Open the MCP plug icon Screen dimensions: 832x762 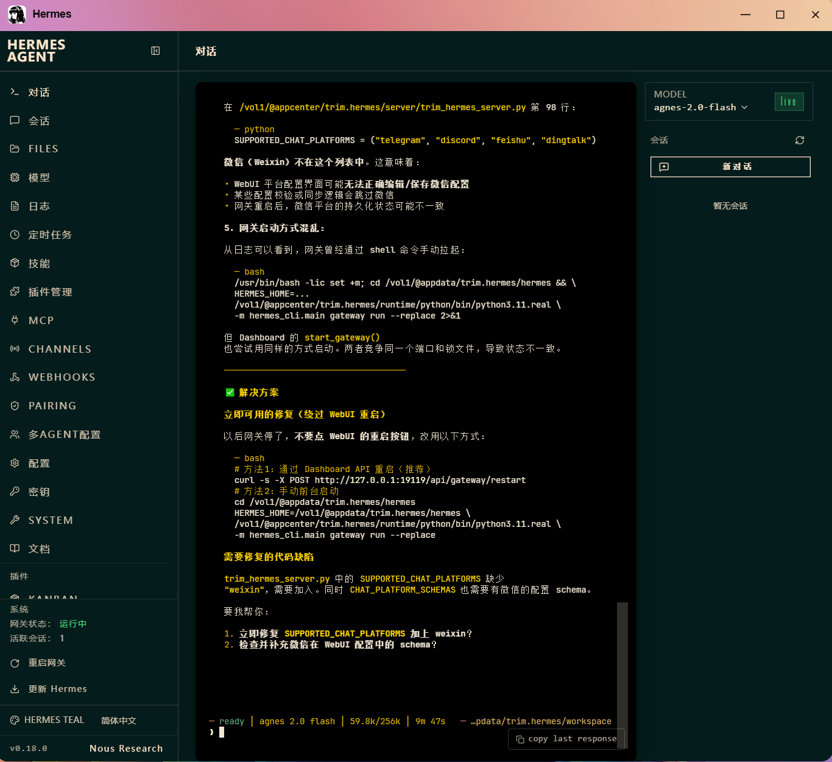coord(15,320)
